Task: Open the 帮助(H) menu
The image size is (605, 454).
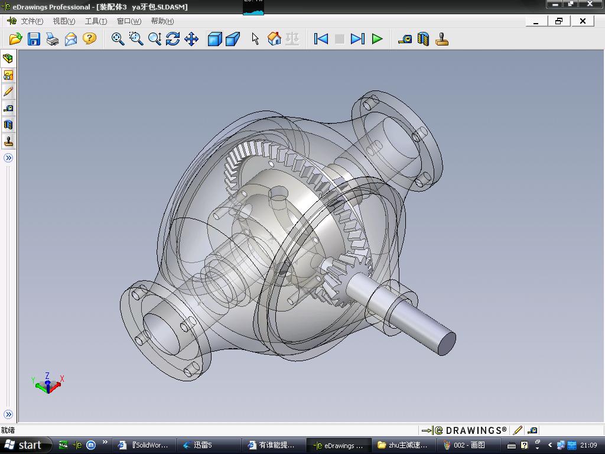Action: pyautogui.click(x=162, y=21)
